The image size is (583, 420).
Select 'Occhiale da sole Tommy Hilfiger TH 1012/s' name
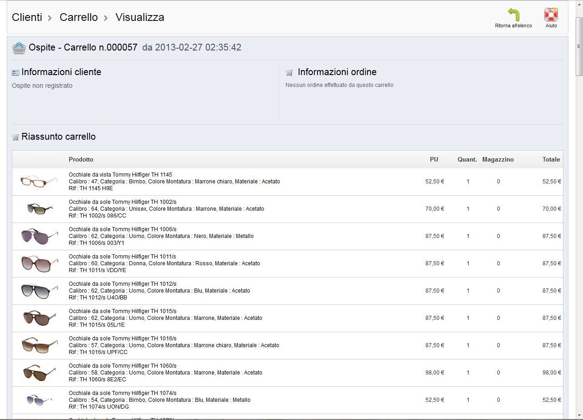click(x=123, y=284)
